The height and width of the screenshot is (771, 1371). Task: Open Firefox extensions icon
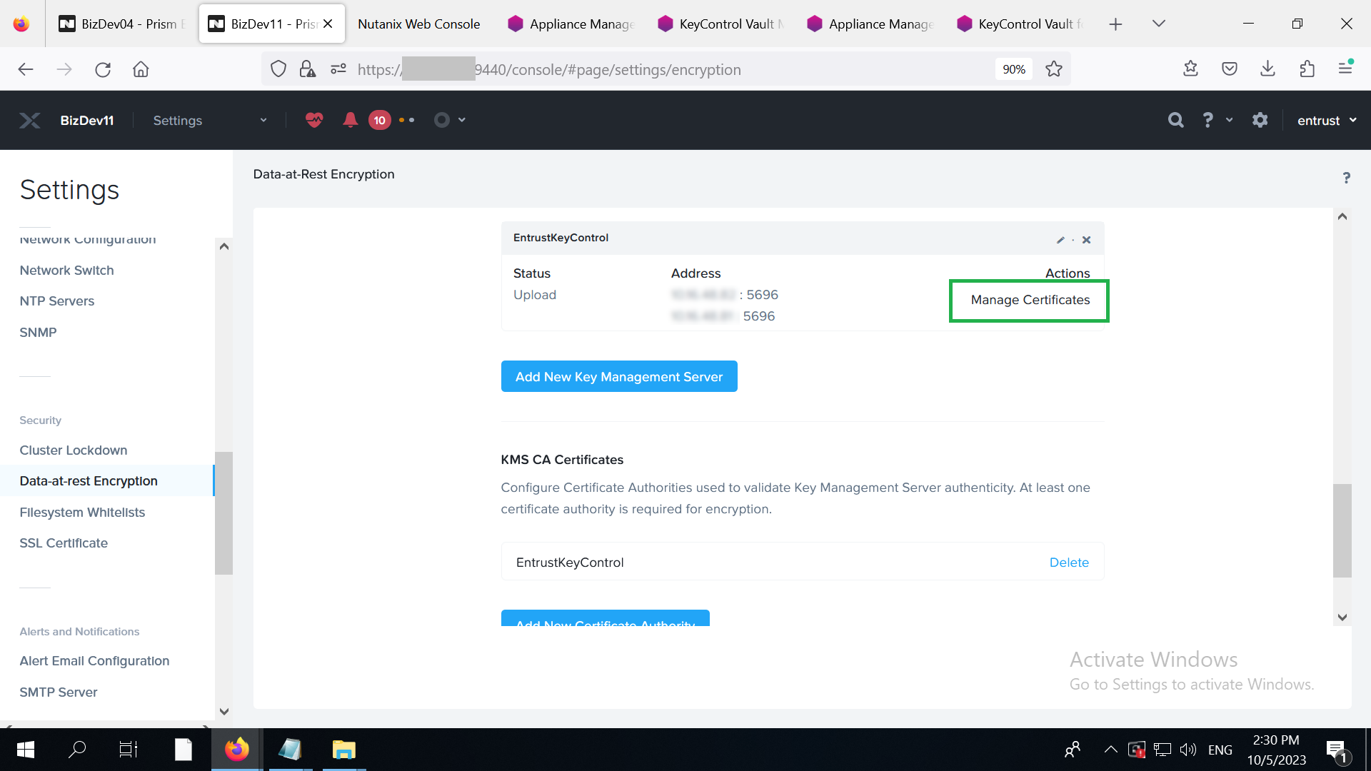tap(1307, 69)
